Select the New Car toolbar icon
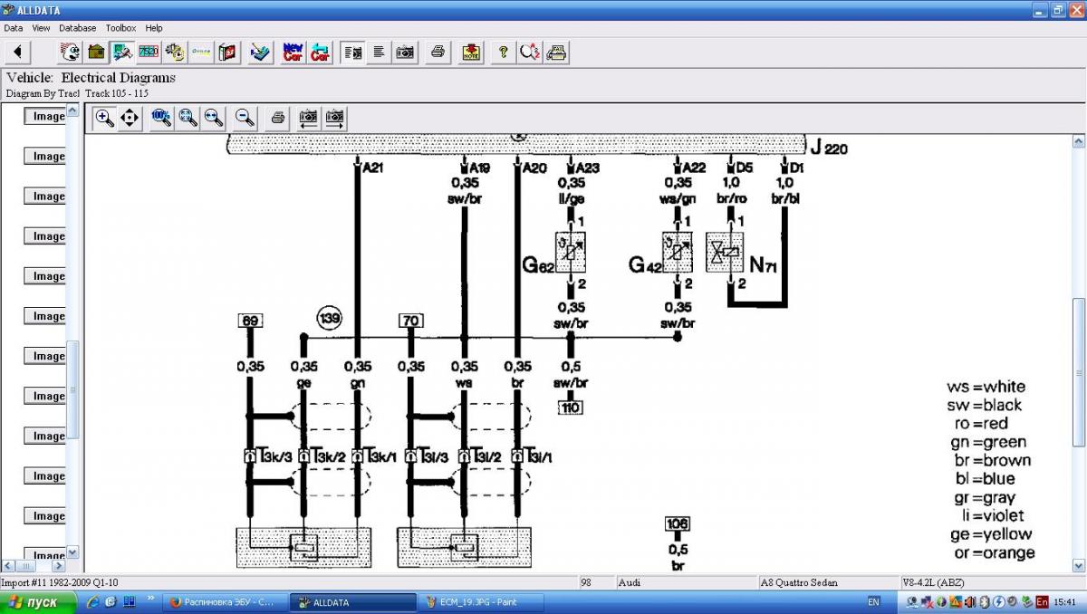Screen dimensions: 1087x614 point(293,52)
